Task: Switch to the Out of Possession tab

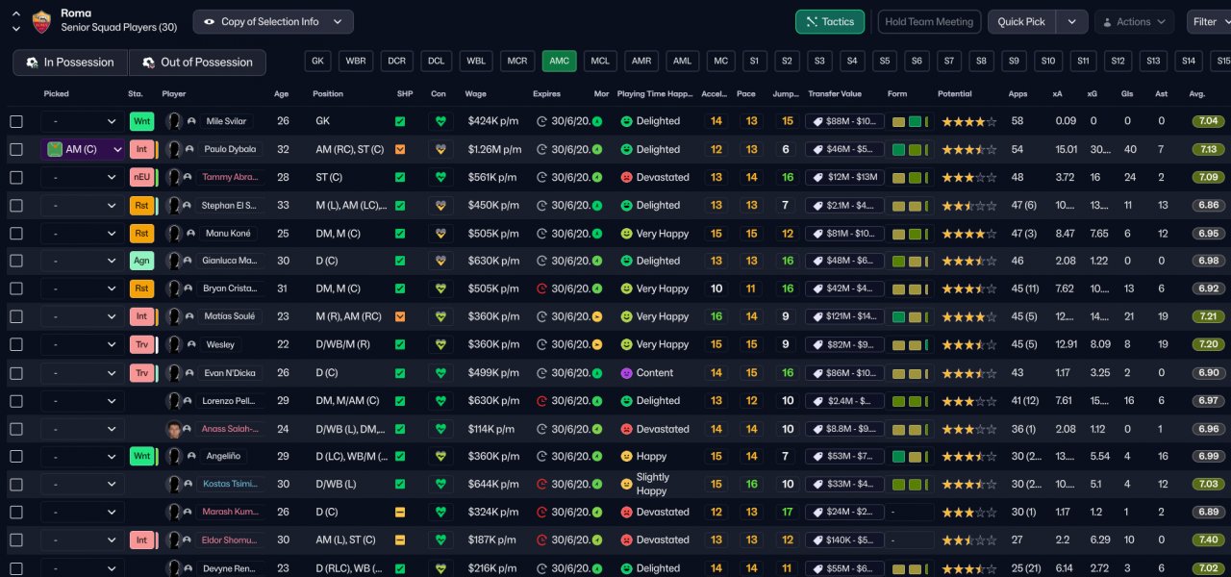Action: (197, 63)
